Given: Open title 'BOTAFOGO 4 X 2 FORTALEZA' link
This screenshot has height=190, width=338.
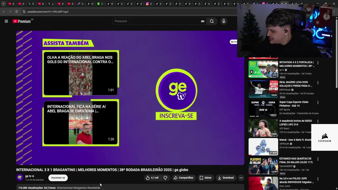Looking at the screenshot, I should coord(297,64).
